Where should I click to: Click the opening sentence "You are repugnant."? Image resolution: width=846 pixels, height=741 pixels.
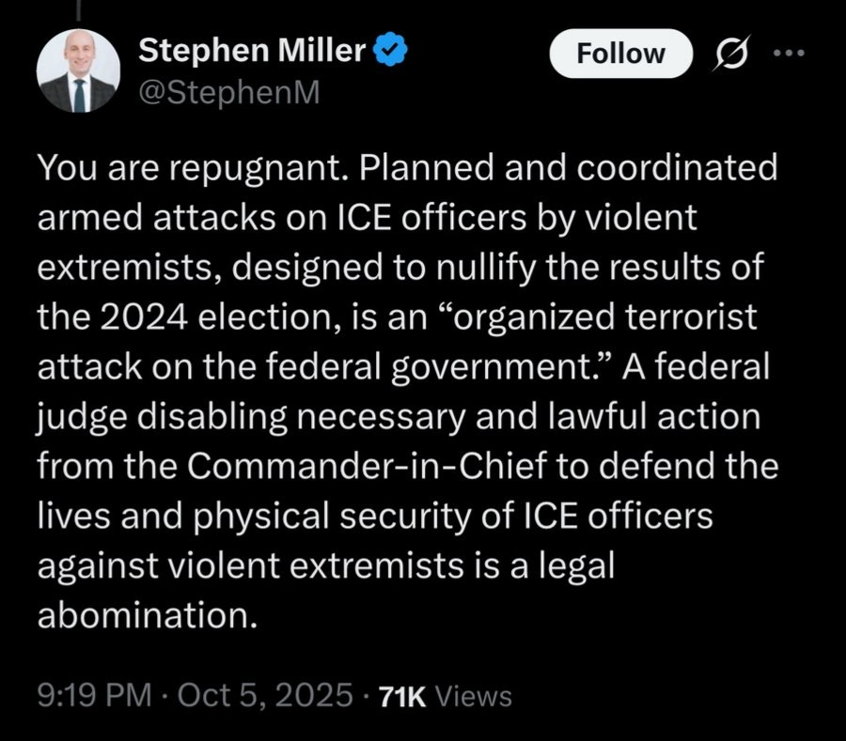click(x=194, y=168)
